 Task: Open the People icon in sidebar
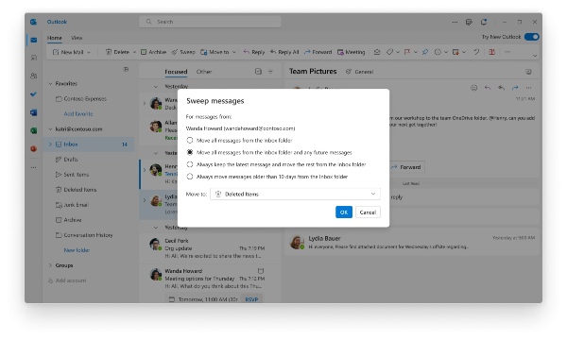click(x=34, y=76)
